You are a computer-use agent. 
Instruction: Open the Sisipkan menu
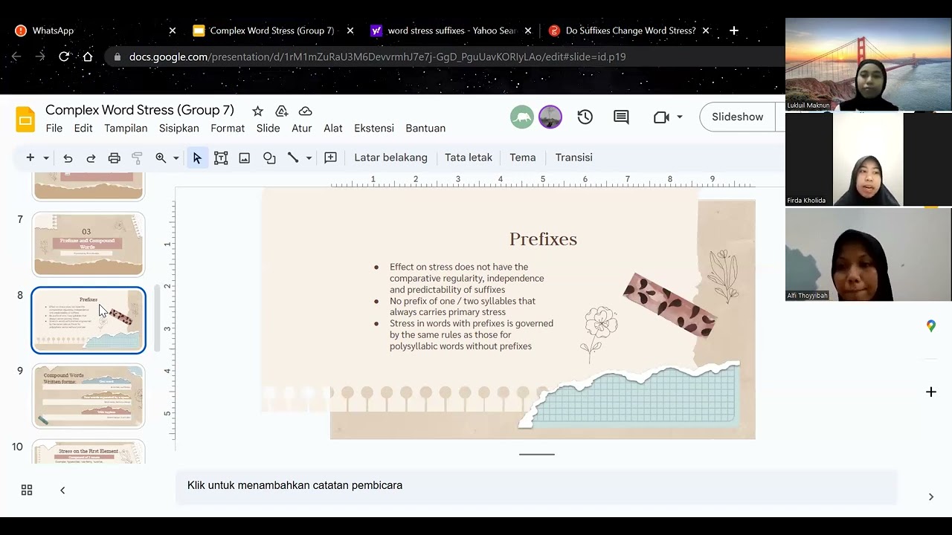(179, 128)
